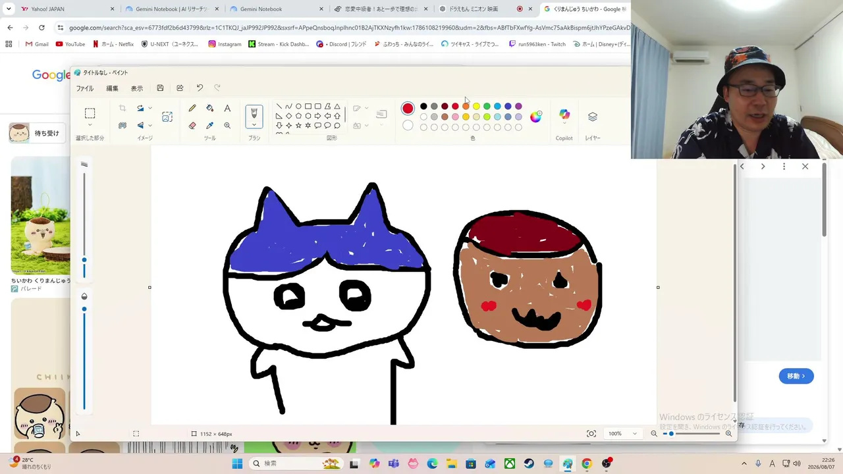
Task: Select the Line shape
Action: (x=279, y=106)
